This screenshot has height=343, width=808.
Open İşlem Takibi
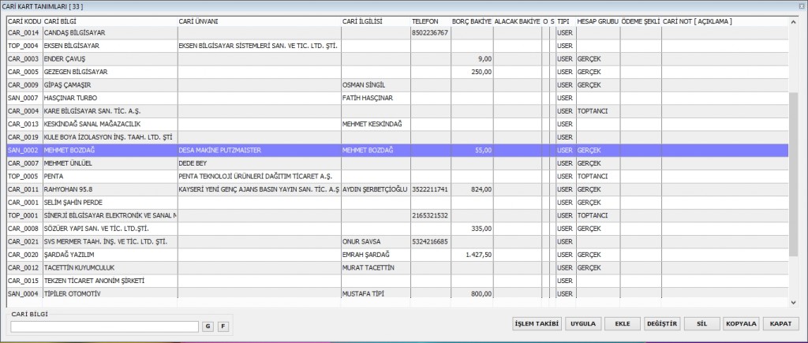[x=537, y=323]
